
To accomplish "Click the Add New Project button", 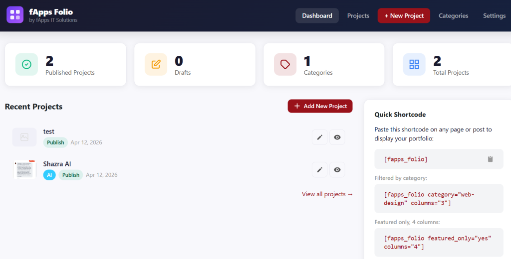I will point(320,106).
